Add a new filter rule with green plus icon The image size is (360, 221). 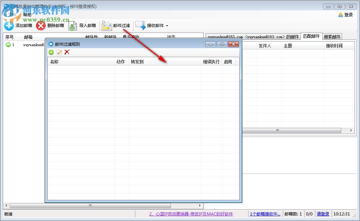(51, 52)
